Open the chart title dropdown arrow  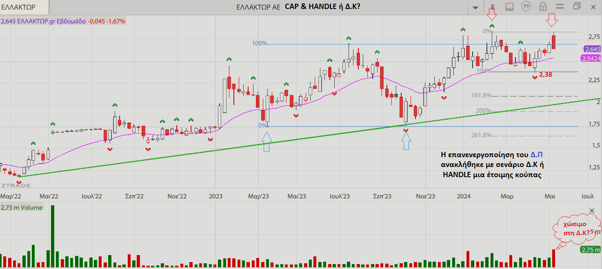475,7
